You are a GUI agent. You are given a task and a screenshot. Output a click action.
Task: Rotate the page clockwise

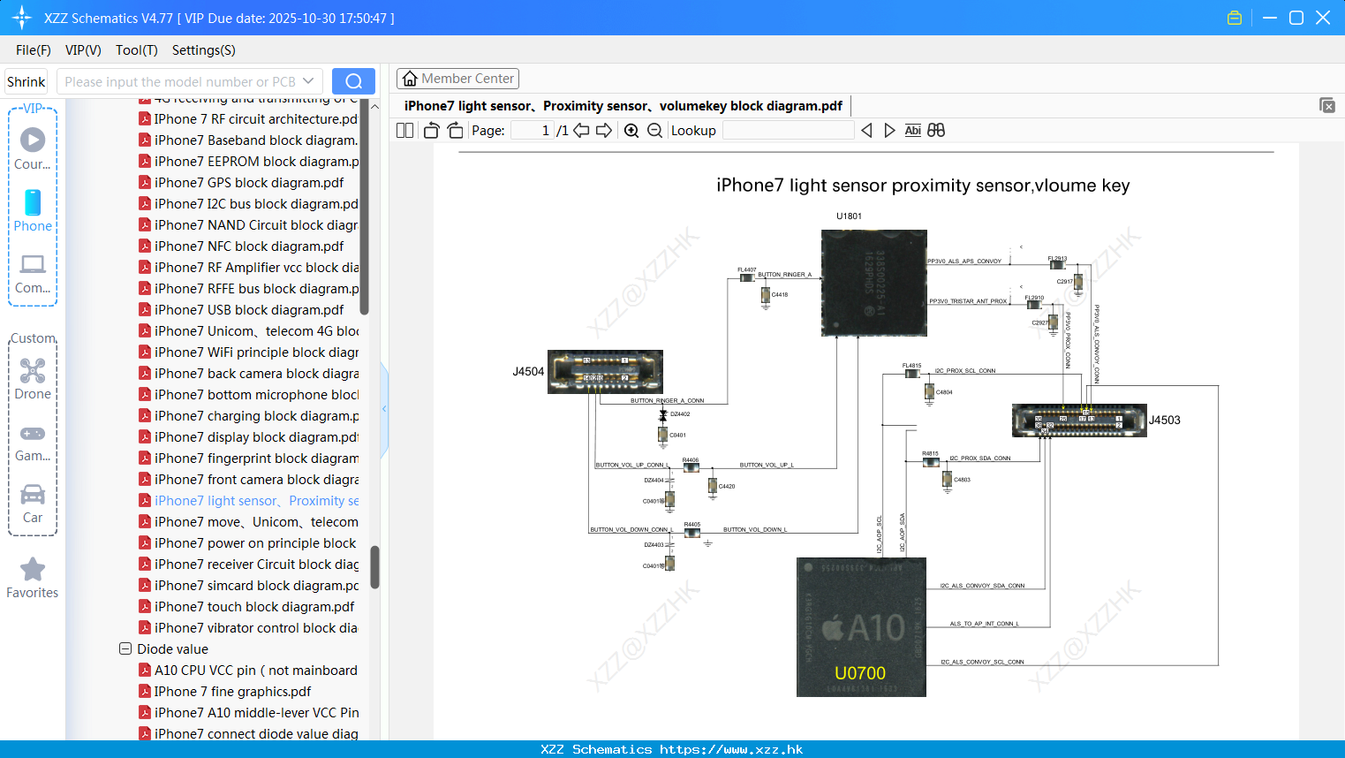pyautogui.click(x=456, y=131)
